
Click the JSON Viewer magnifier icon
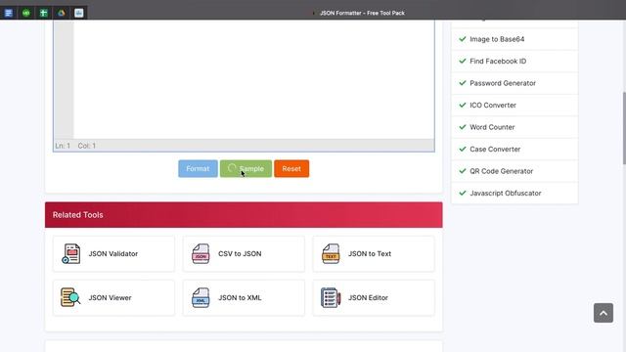70,297
